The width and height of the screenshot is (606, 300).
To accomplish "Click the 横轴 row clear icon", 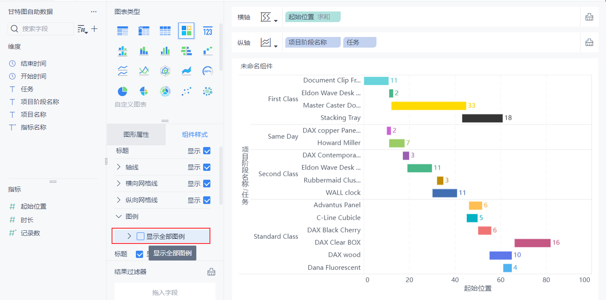I will tap(589, 17).
